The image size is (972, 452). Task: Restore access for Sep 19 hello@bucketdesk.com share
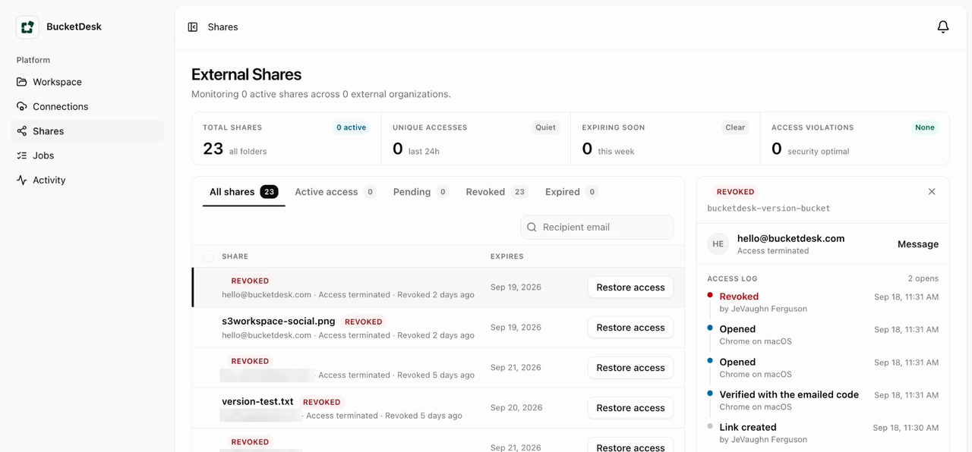630,287
